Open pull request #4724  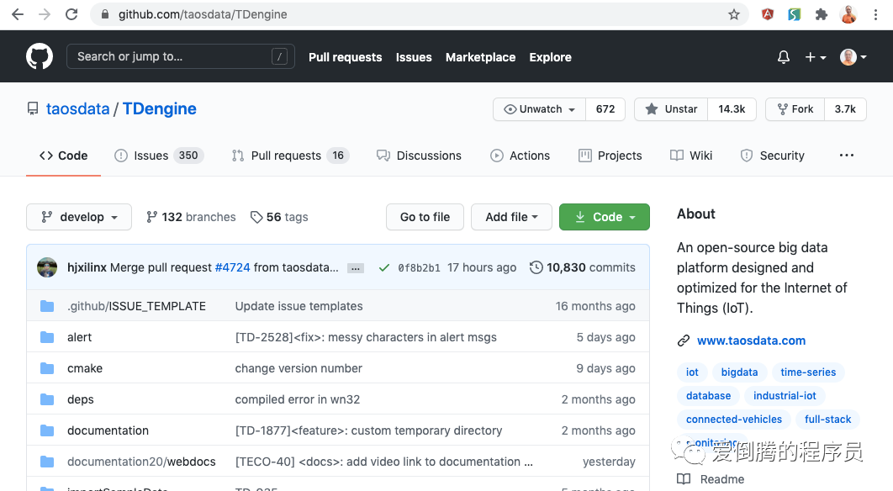pyautogui.click(x=233, y=267)
